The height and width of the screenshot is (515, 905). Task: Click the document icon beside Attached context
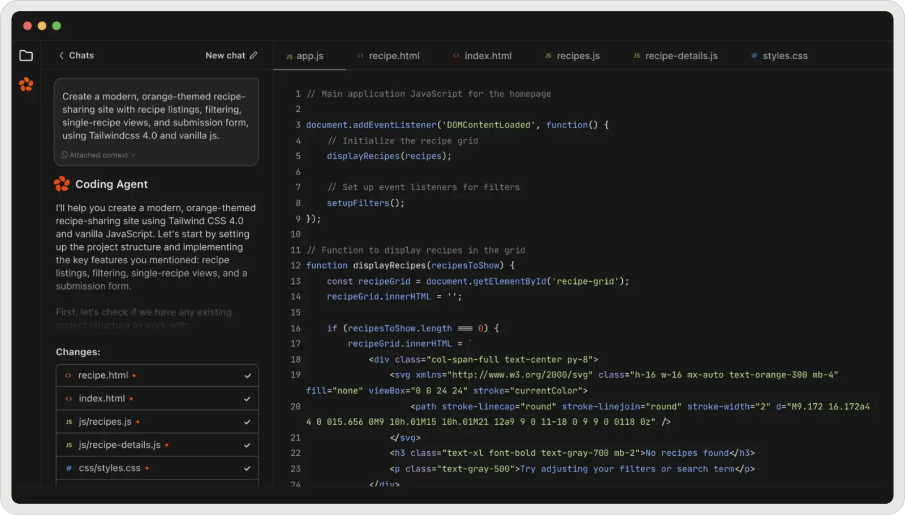tap(64, 155)
